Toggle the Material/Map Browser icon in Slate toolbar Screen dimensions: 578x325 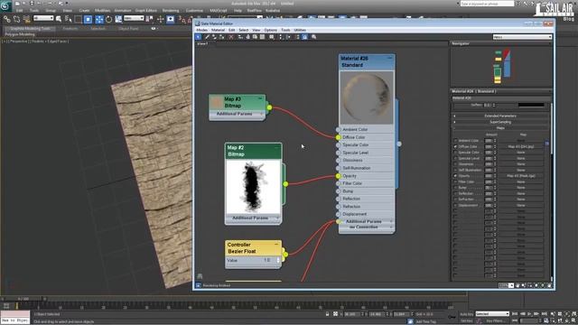pos(298,37)
